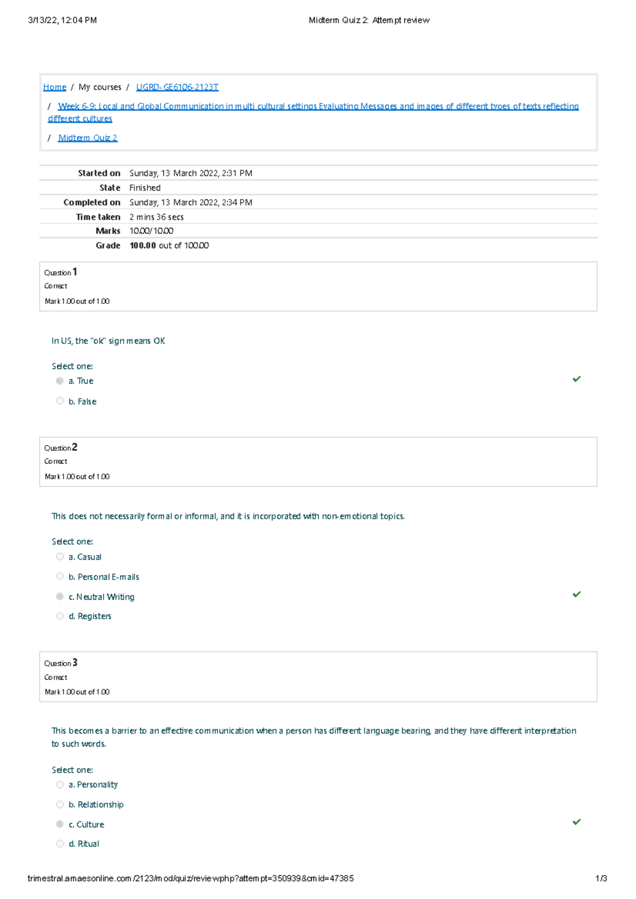Click the Grade value '100.00 out of 100.00'
Image resolution: width=636 pixels, height=899 pixels.
pyautogui.click(x=169, y=246)
